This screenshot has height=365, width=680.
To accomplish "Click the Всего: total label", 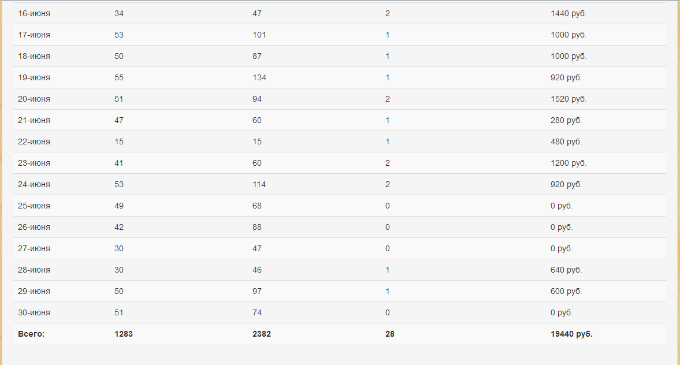I will 31,334.
